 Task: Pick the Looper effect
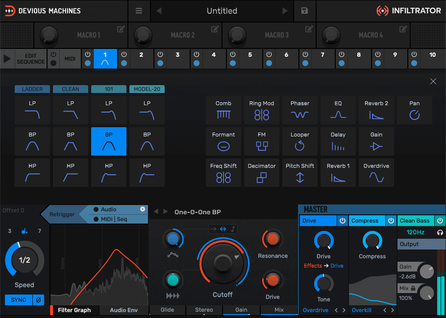[x=300, y=141]
